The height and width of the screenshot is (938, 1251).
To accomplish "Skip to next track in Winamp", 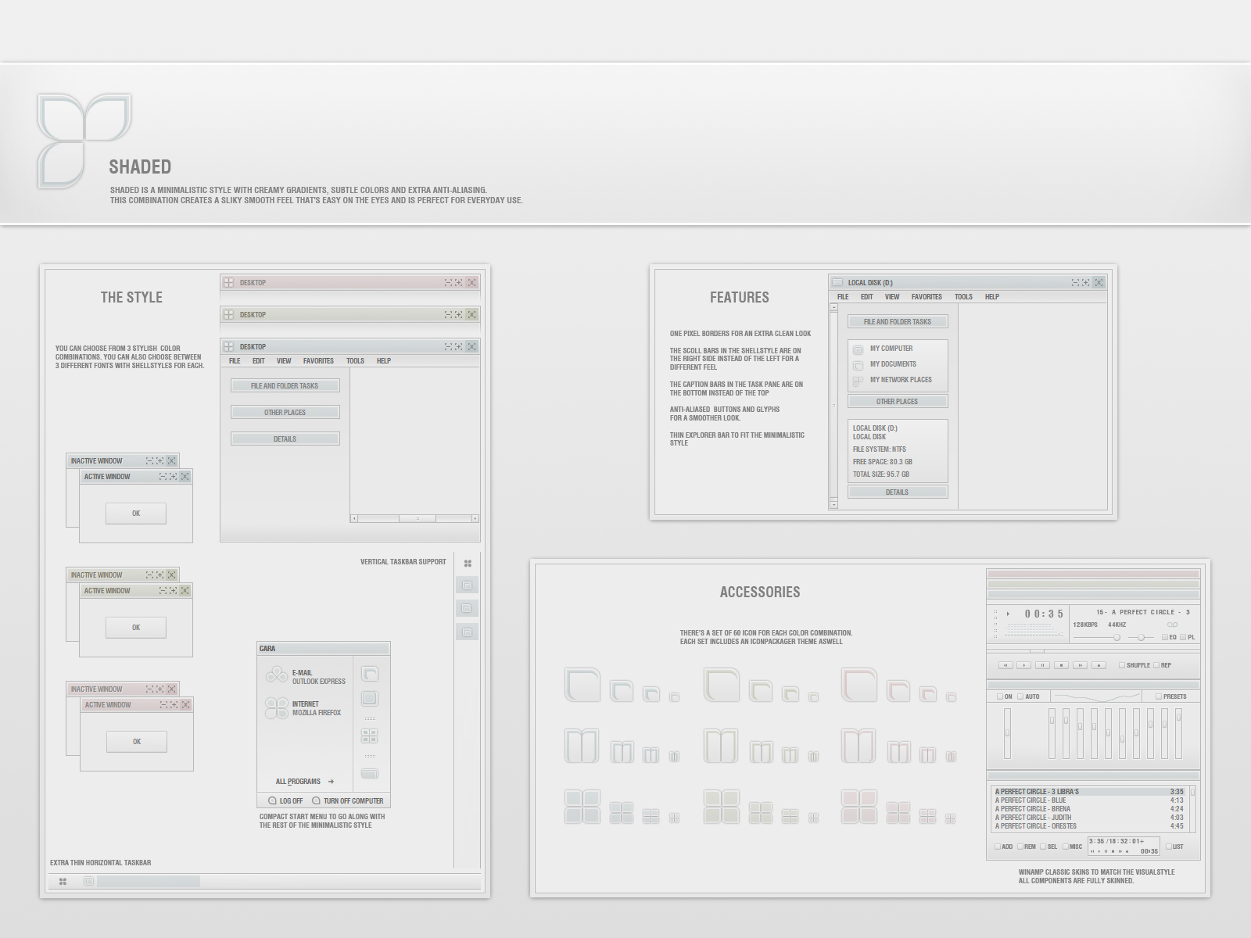I will (1080, 665).
